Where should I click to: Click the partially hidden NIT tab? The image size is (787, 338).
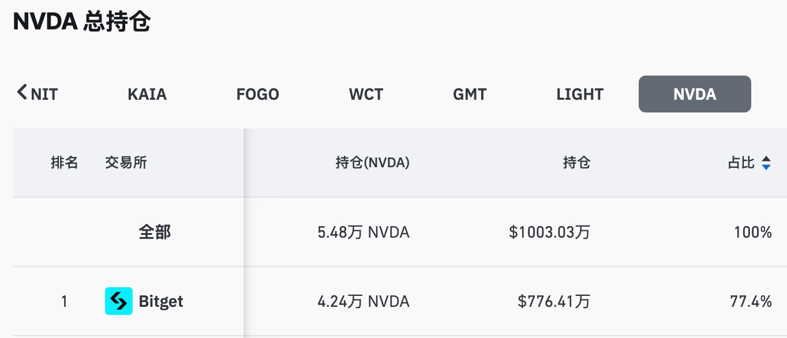[x=44, y=94]
